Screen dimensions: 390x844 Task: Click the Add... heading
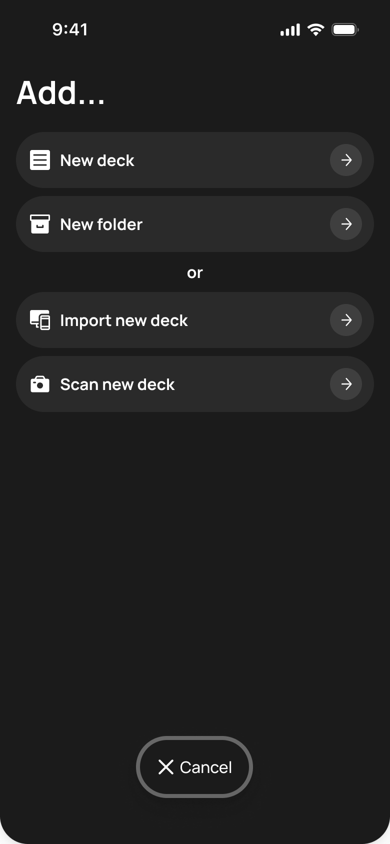[61, 93]
